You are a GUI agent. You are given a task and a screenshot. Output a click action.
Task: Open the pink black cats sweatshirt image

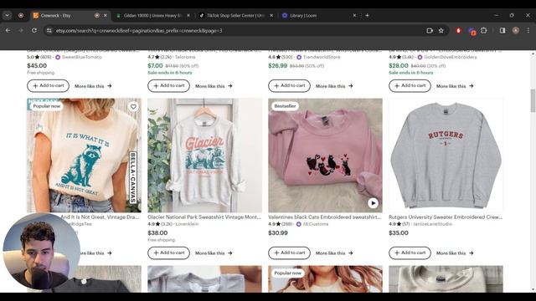[x=326, y=156]
